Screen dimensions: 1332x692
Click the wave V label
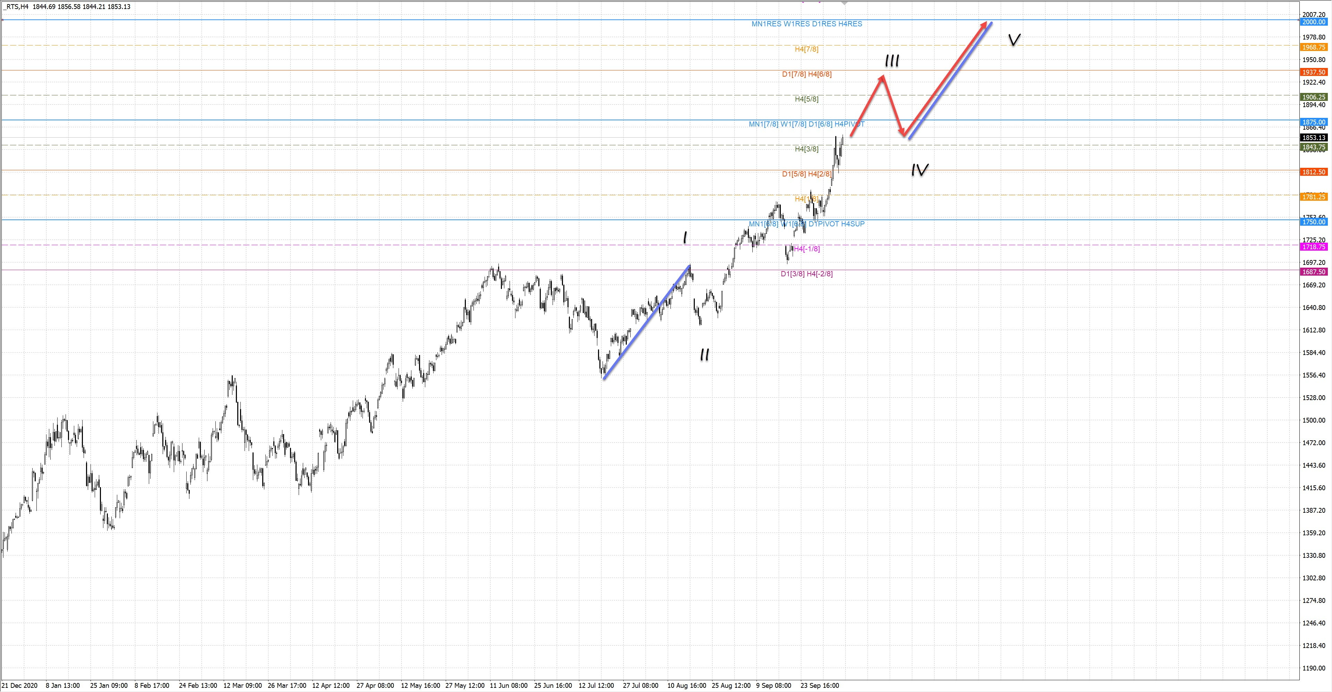[x=1015, y=40]
